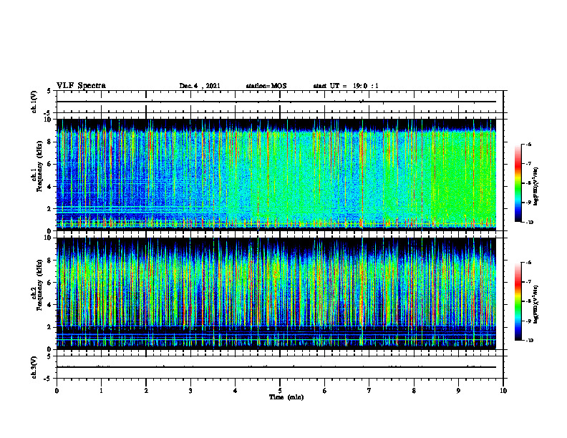Select the "ch.1(V)" voltage axis label
Screen dimensions: 567x438
coord(34,102)
